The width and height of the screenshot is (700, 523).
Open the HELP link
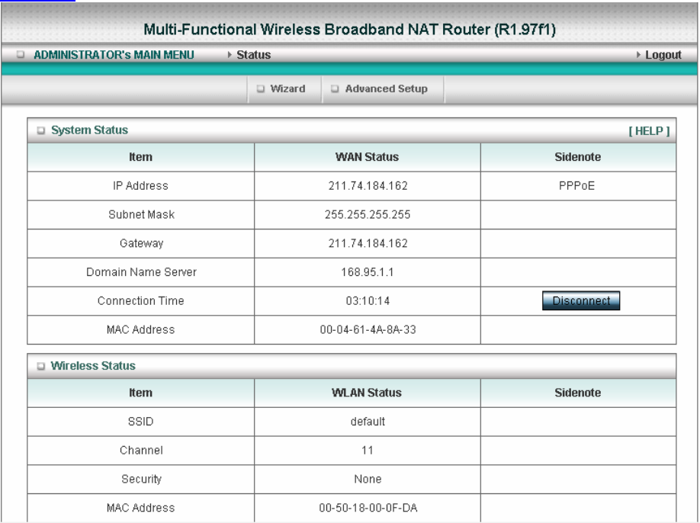click(x=649, y=131)
